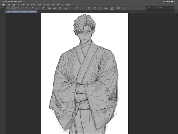Viewport: 178px width, 134px height.
Task: Click the 69% battery indicator
Action: [x=171, y=2]
